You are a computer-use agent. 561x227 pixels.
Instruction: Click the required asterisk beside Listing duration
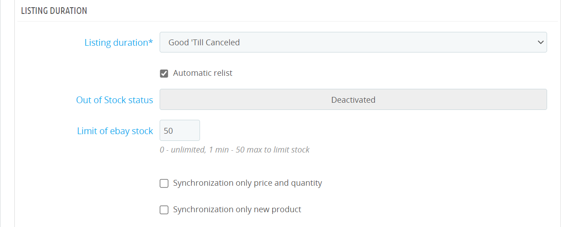151,42
